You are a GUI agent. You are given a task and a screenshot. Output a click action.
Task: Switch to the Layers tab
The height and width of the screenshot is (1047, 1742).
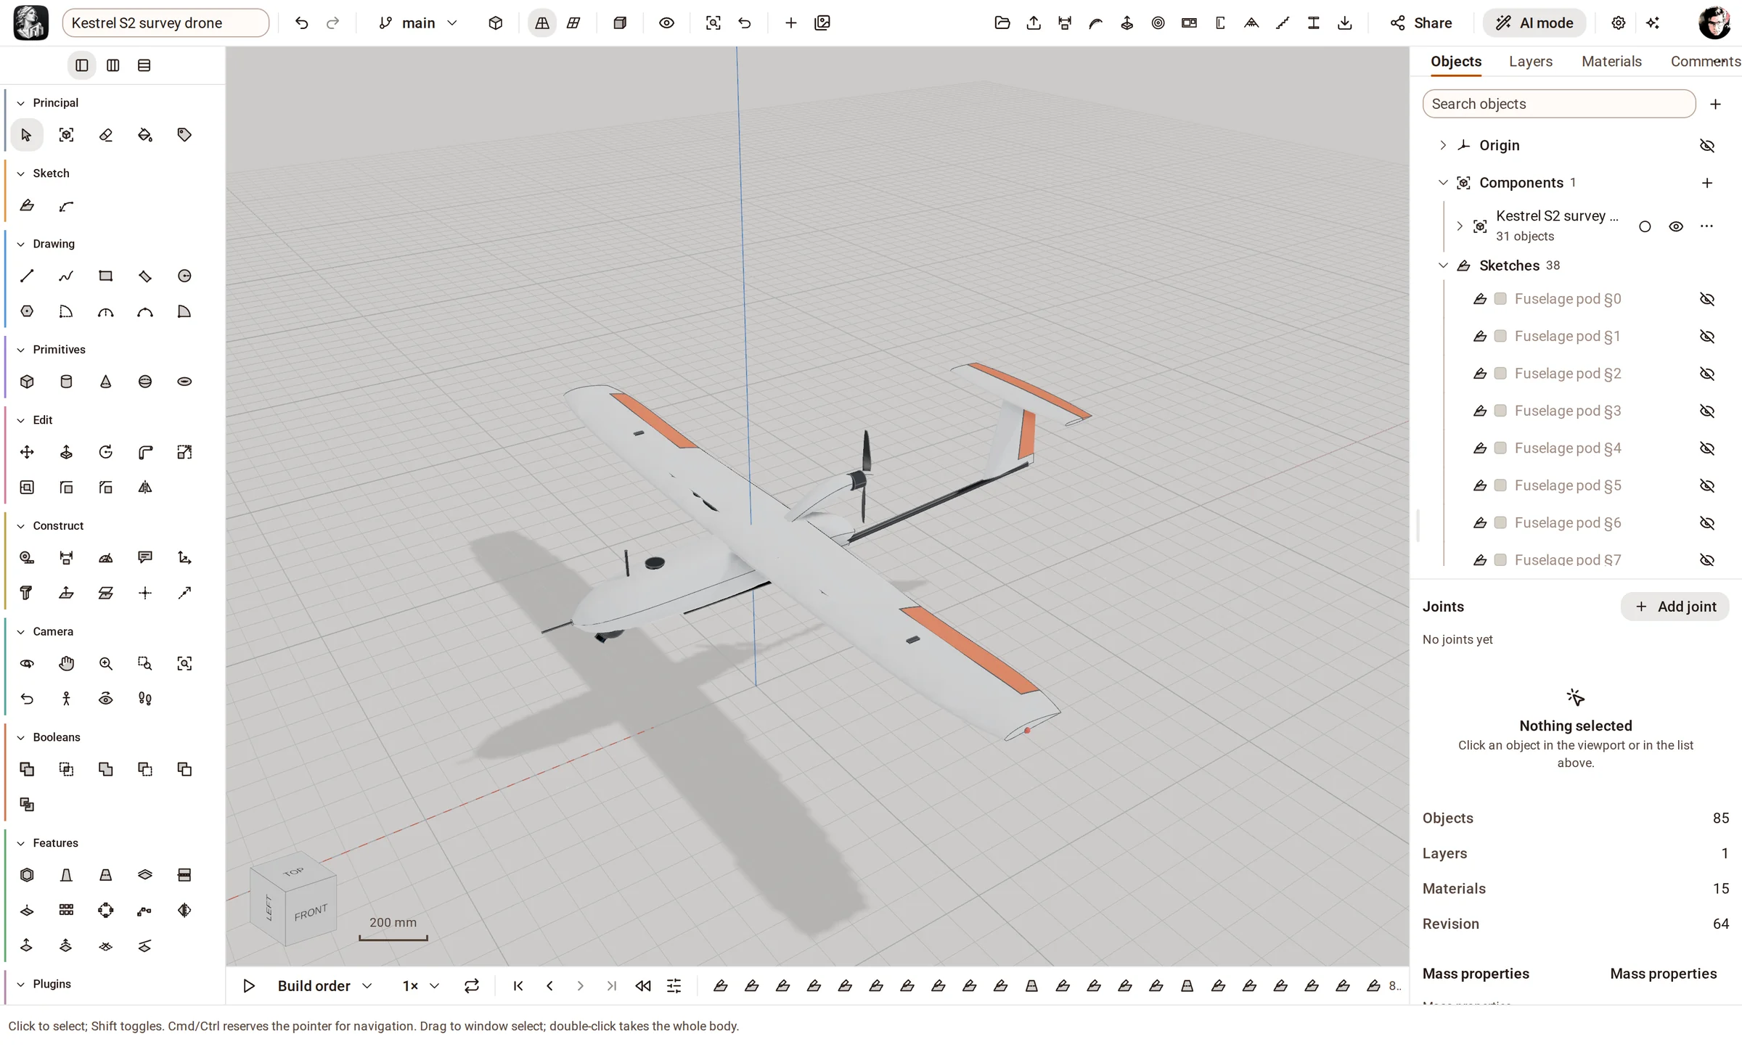1531,62
